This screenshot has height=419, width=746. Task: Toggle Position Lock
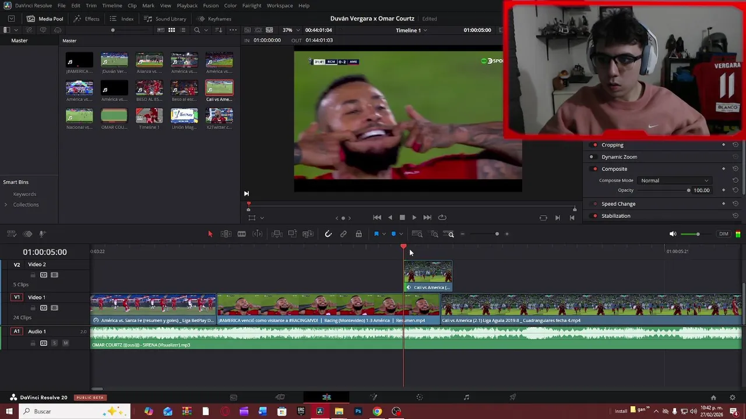(x=358, y=234)
